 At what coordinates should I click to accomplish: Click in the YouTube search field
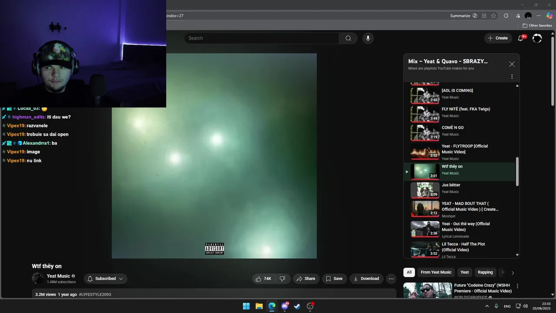click(261, 38)
